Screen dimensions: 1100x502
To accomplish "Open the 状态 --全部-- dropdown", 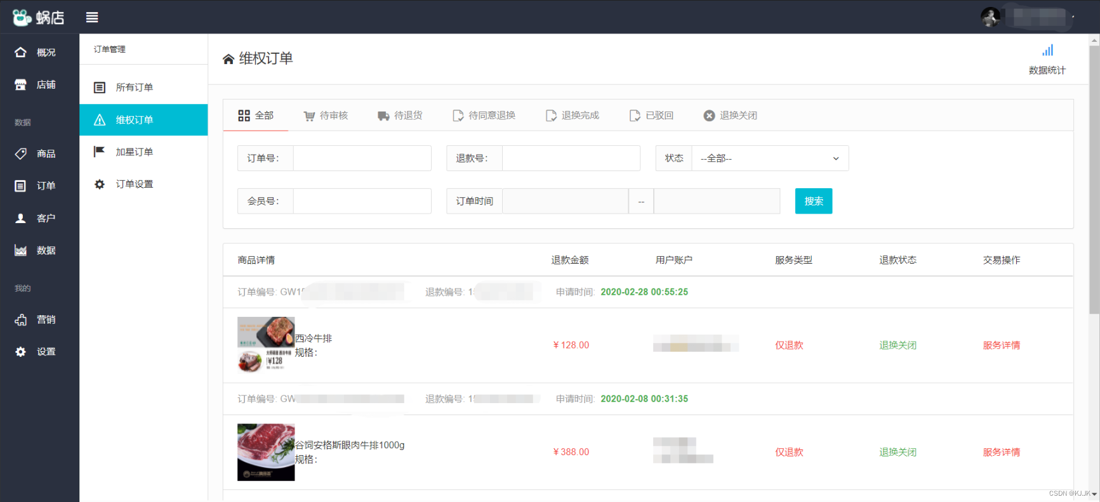I will 770,158.
